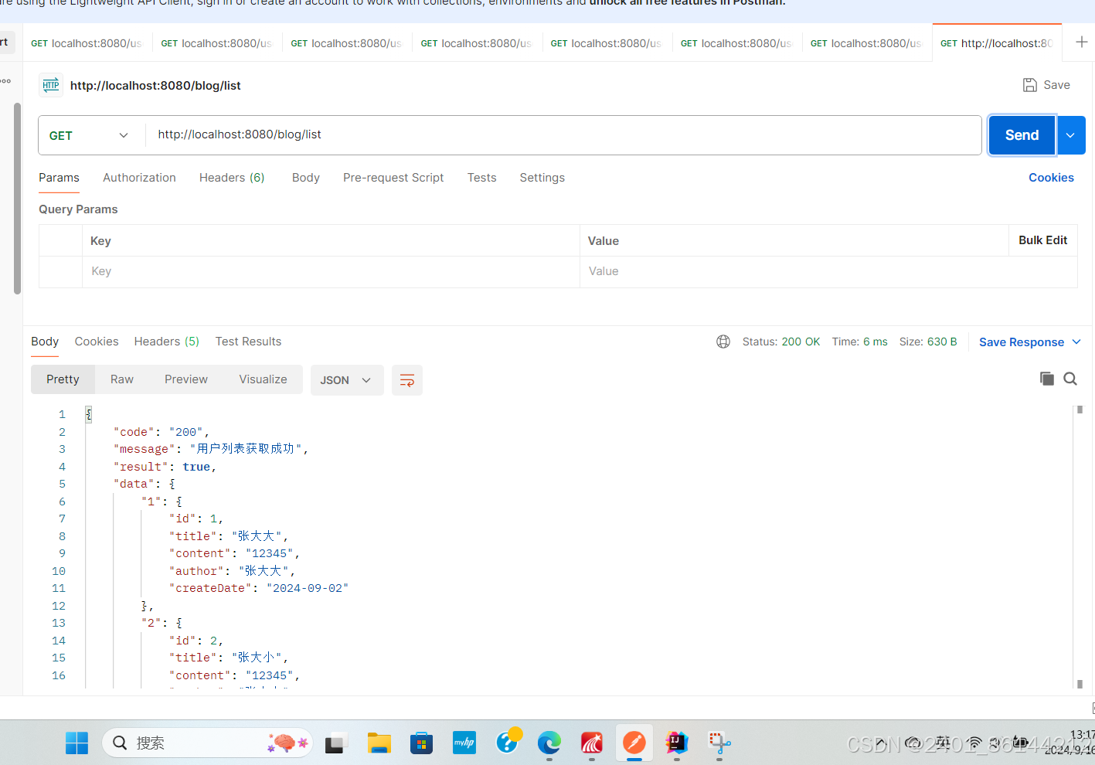The width and height of the screenshot is (1095, 765).
Task: Launch IntelliJ IDEA from the taskbar
Action: [676, 743]
